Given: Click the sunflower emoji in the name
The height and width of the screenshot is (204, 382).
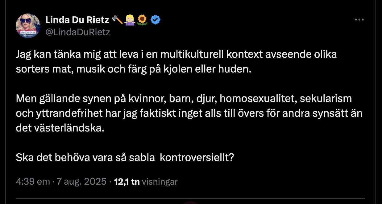Looking at the screenshot, I should (x=142, y=20).
